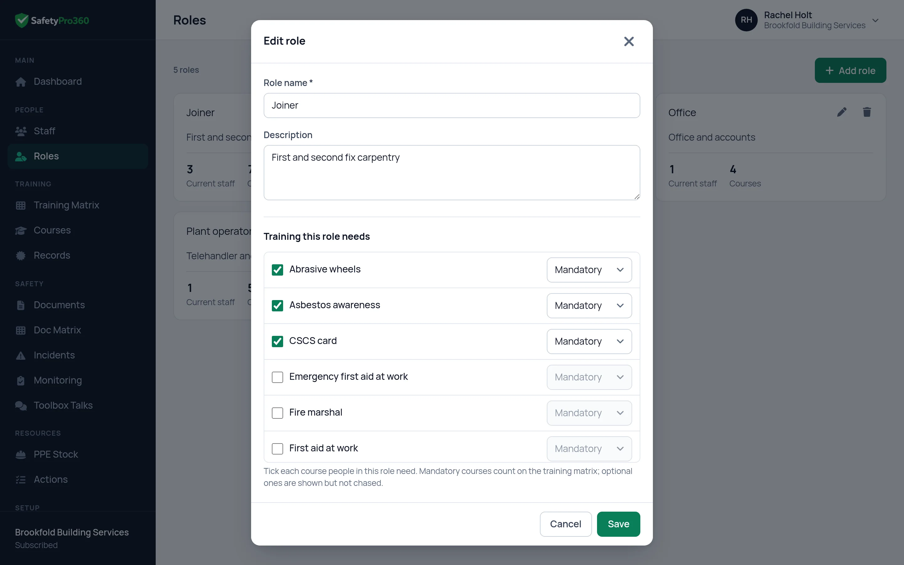Click the Courses graduation cap icon

(21, 230)
